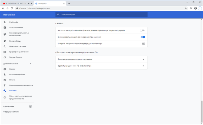This screenshot has height=125, width=203.
Task: Click the power icon beside Запуск Chrome
Action: pyautogui.click(x=5, y=57)
